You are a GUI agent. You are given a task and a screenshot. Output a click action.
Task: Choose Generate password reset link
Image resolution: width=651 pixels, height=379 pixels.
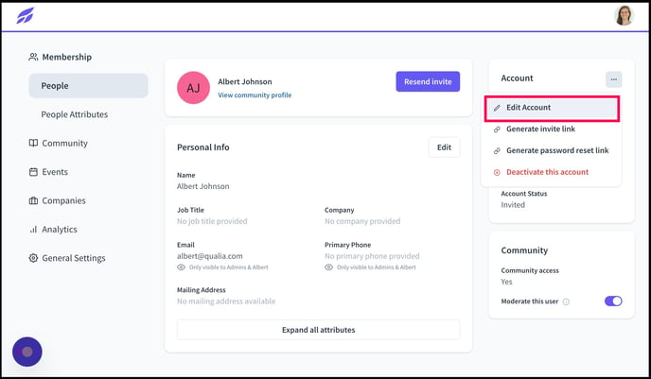[551, 150]
